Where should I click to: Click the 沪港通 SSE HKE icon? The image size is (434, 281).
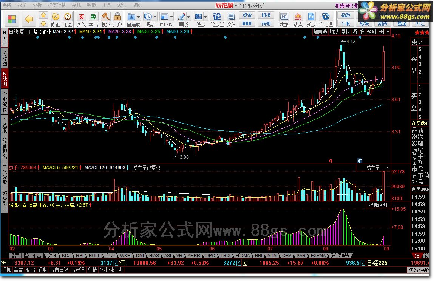[x=326, y=17]
